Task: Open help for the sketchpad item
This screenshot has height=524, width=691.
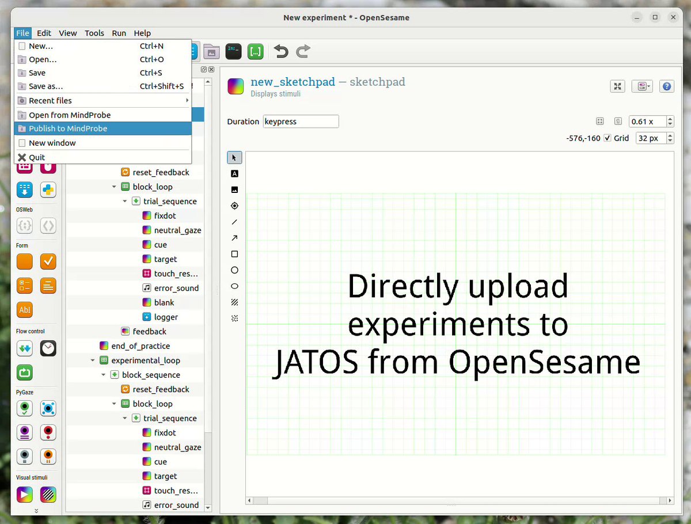Action: pos(667,86)
